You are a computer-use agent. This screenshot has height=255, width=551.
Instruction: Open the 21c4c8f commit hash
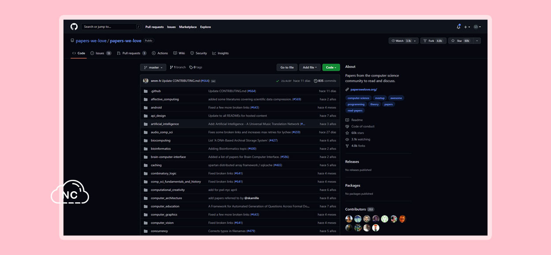click(x=286, y=81)
